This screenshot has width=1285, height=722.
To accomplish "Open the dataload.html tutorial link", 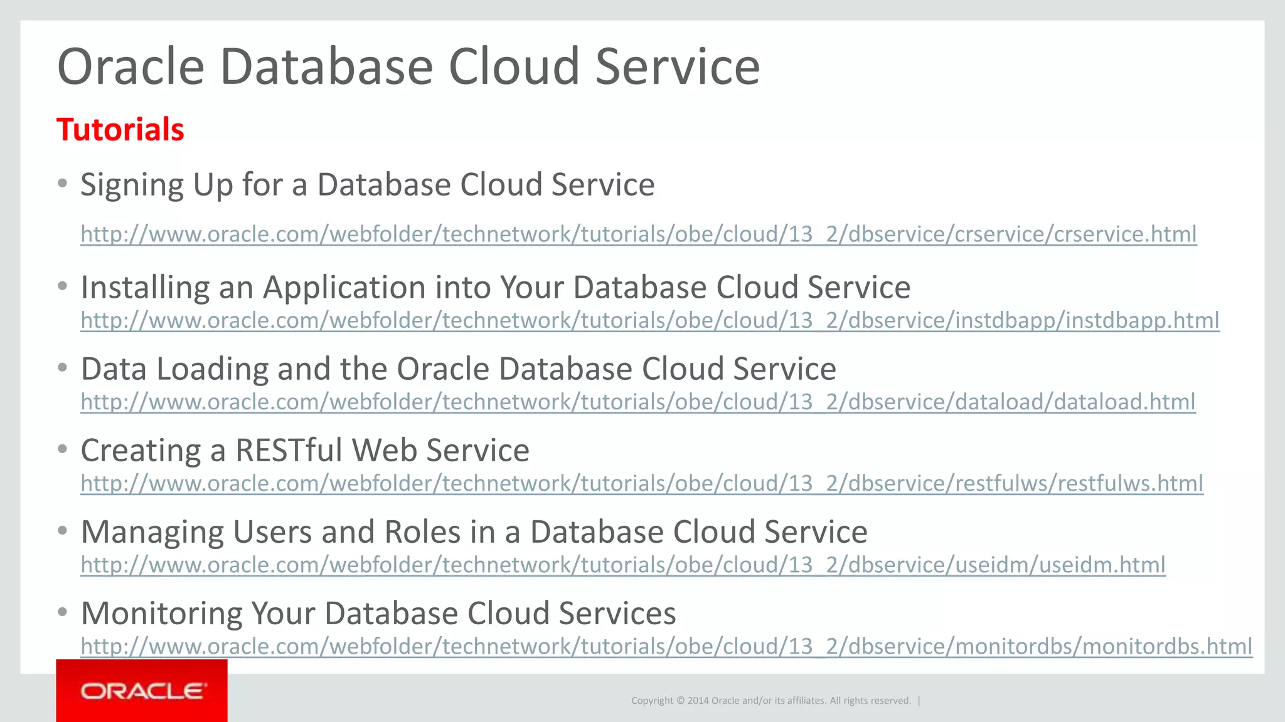I will pyautogui.click(x=638, y=402).
